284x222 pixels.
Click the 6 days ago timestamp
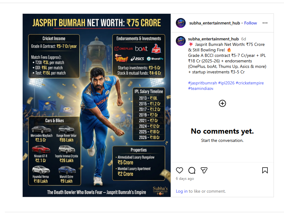click(185, 179)
